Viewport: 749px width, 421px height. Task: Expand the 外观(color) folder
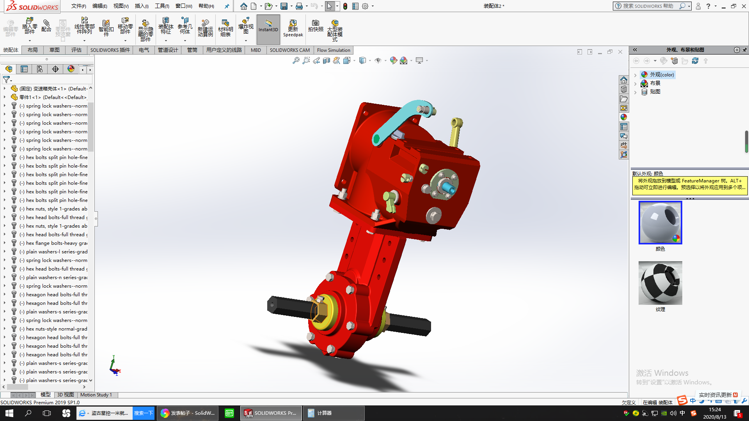coord(635,75)
